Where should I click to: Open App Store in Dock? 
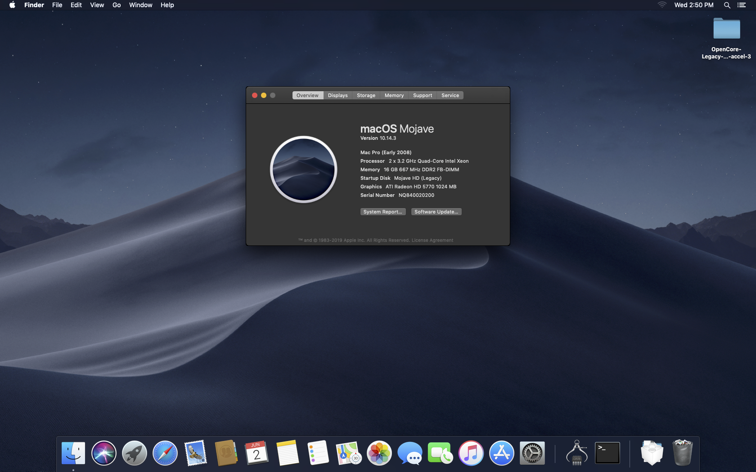[x=502, y=453]
